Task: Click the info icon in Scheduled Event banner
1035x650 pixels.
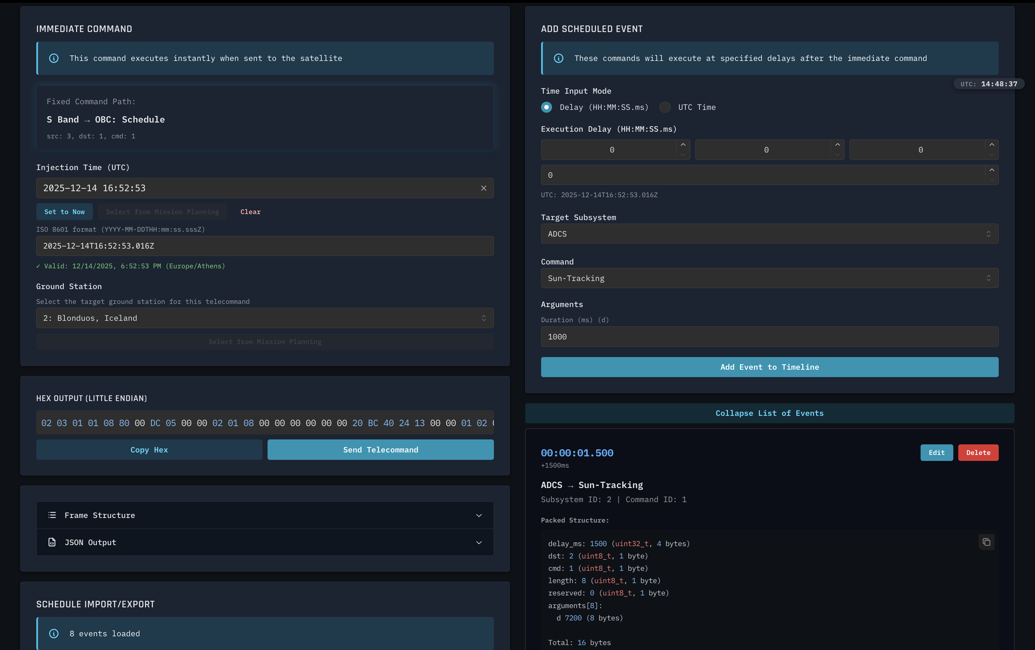Action: (x=558, y=58)
